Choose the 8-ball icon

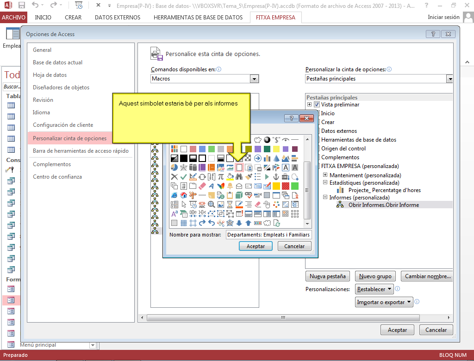pyautogui.click(x=267, y=140)
